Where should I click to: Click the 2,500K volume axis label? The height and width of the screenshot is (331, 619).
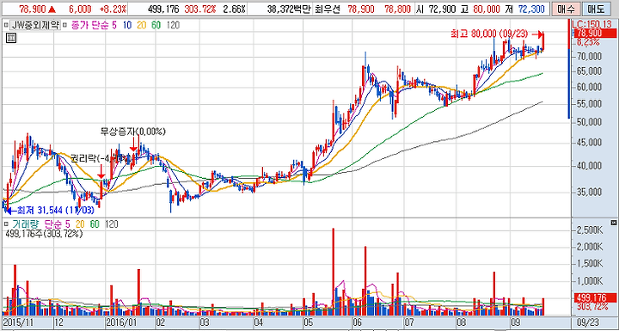591,230
